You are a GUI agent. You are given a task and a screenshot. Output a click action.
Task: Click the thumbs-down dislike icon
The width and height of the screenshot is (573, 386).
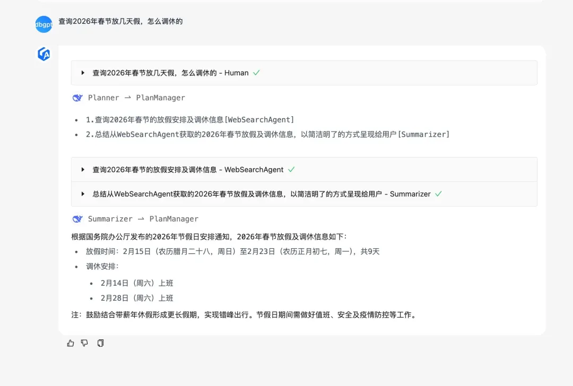[x=84, y=343]
